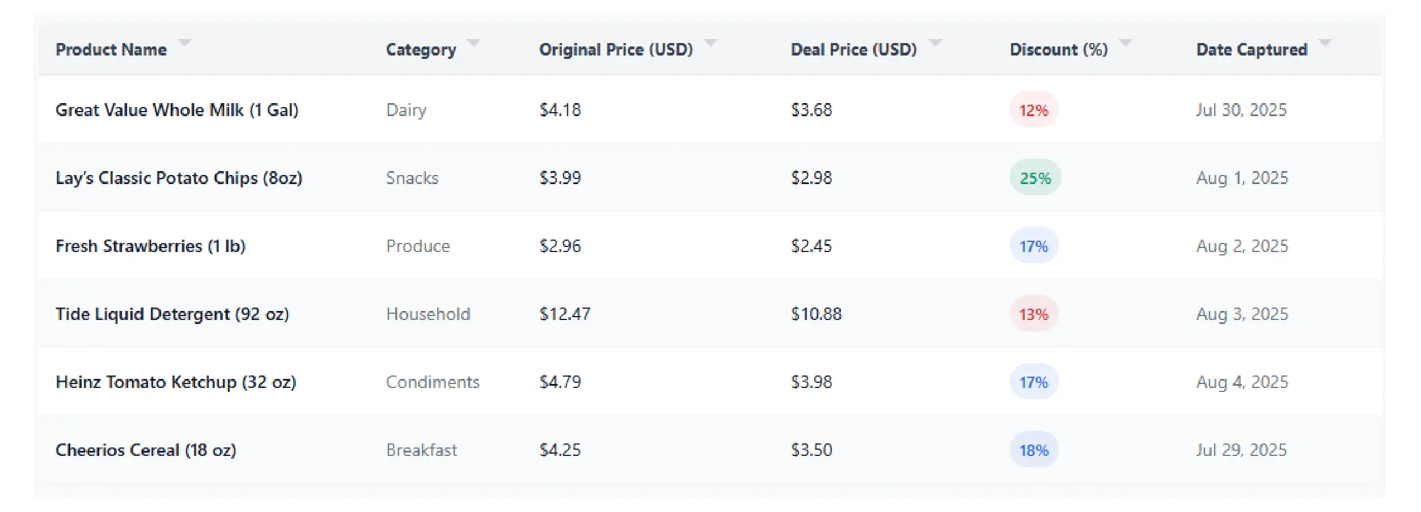
Task: Open Original Price column sort arrow
Action: click(x=710, y=43)
